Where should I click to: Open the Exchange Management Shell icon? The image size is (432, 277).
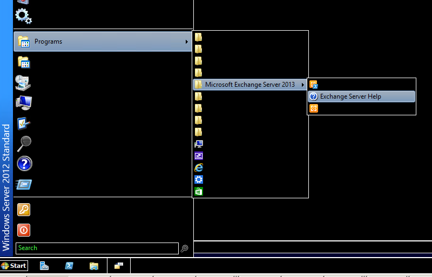[x=313, y=85]
